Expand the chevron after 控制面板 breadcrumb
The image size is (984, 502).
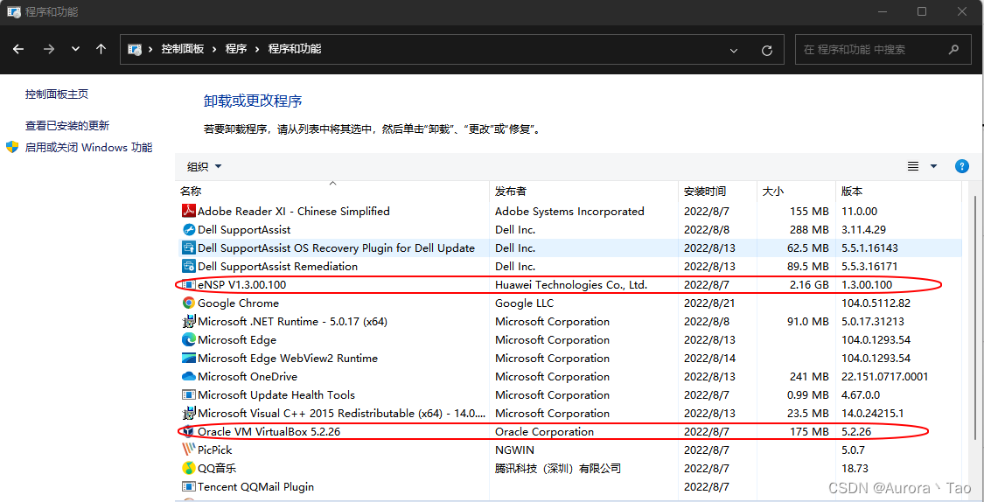pyautogui.click(x=214, y=49)
